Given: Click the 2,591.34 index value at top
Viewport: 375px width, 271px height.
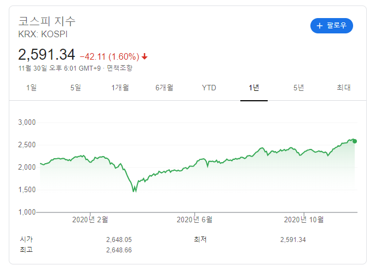Looking at the screenshot, I should [47, 55].
